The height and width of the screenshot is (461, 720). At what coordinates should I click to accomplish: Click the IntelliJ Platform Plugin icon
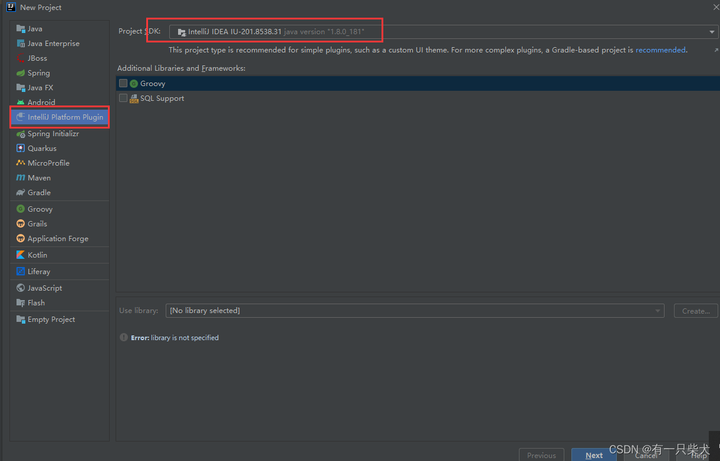point(21,117)
